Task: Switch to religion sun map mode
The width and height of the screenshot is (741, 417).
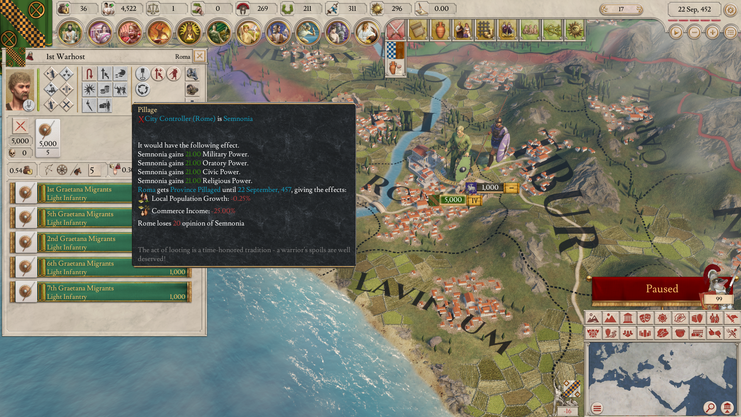Action: coord(662,318)
